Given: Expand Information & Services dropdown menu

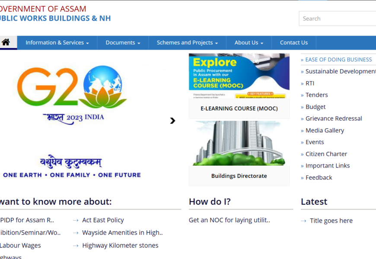Looking at the screenshot, I should point(57,43).
